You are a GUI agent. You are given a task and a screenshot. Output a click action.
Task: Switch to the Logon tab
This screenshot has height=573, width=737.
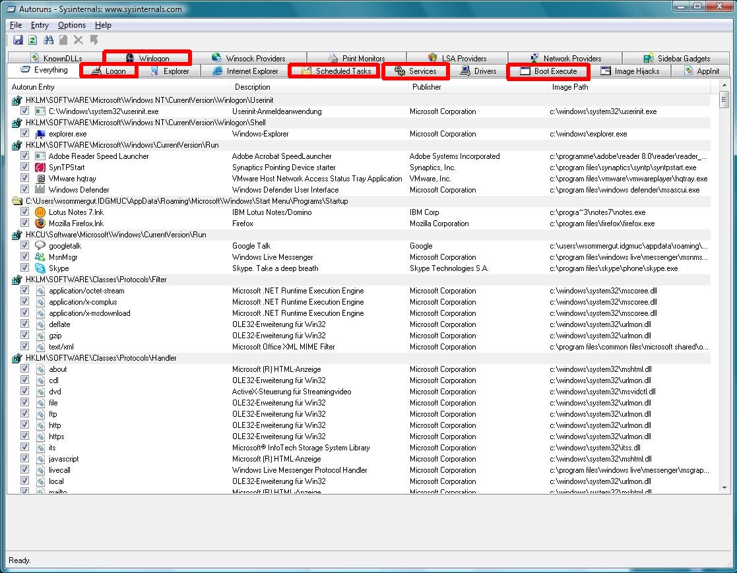click(109, 71)
